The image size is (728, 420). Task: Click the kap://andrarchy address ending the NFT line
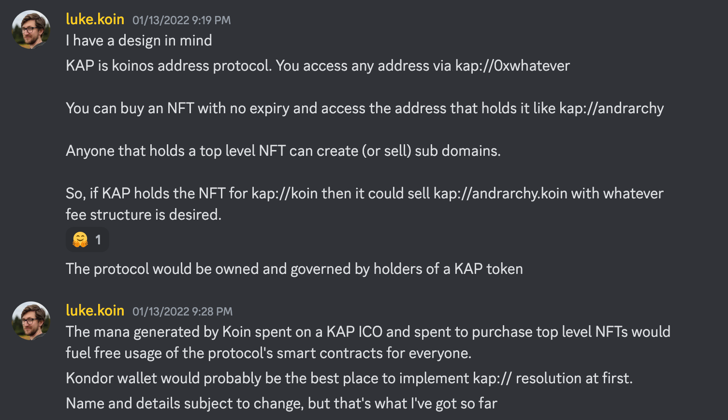click(x=612, y=108)
